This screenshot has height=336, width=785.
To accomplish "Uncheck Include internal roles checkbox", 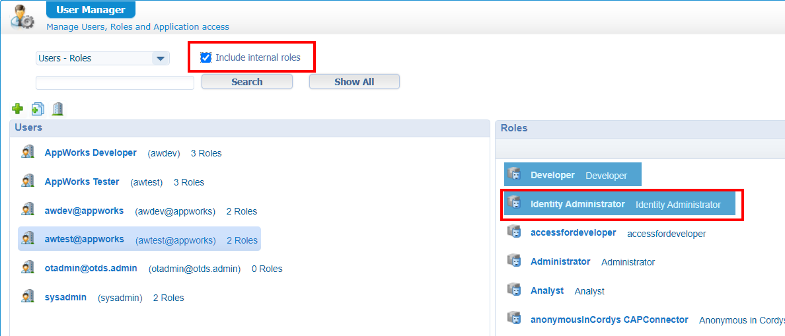I will [206, 58].
